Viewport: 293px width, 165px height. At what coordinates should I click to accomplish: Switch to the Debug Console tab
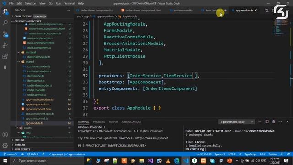click(131, 122)
